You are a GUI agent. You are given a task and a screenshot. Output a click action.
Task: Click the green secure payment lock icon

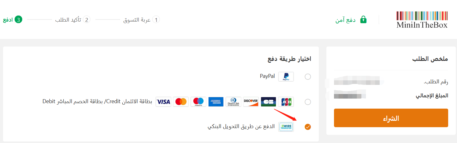(363, 20)
